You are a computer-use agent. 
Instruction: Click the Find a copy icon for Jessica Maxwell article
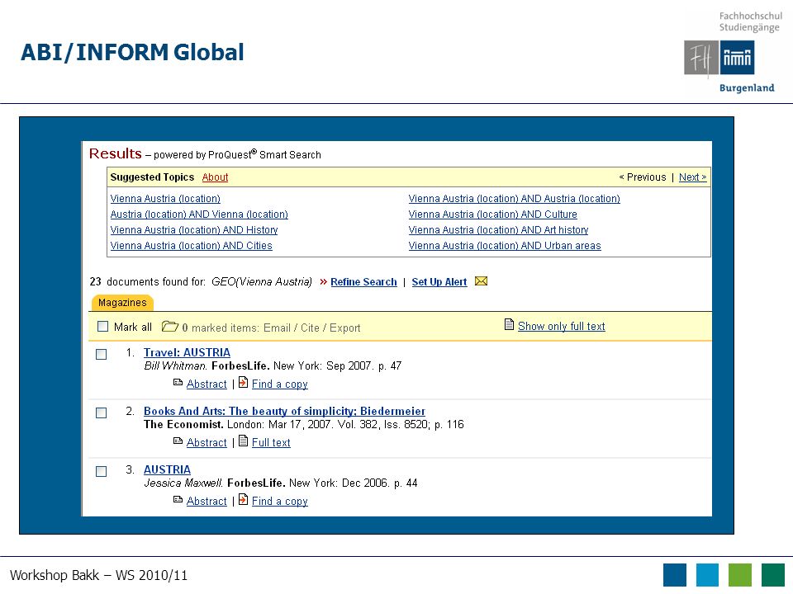click(x=243, y=500)
